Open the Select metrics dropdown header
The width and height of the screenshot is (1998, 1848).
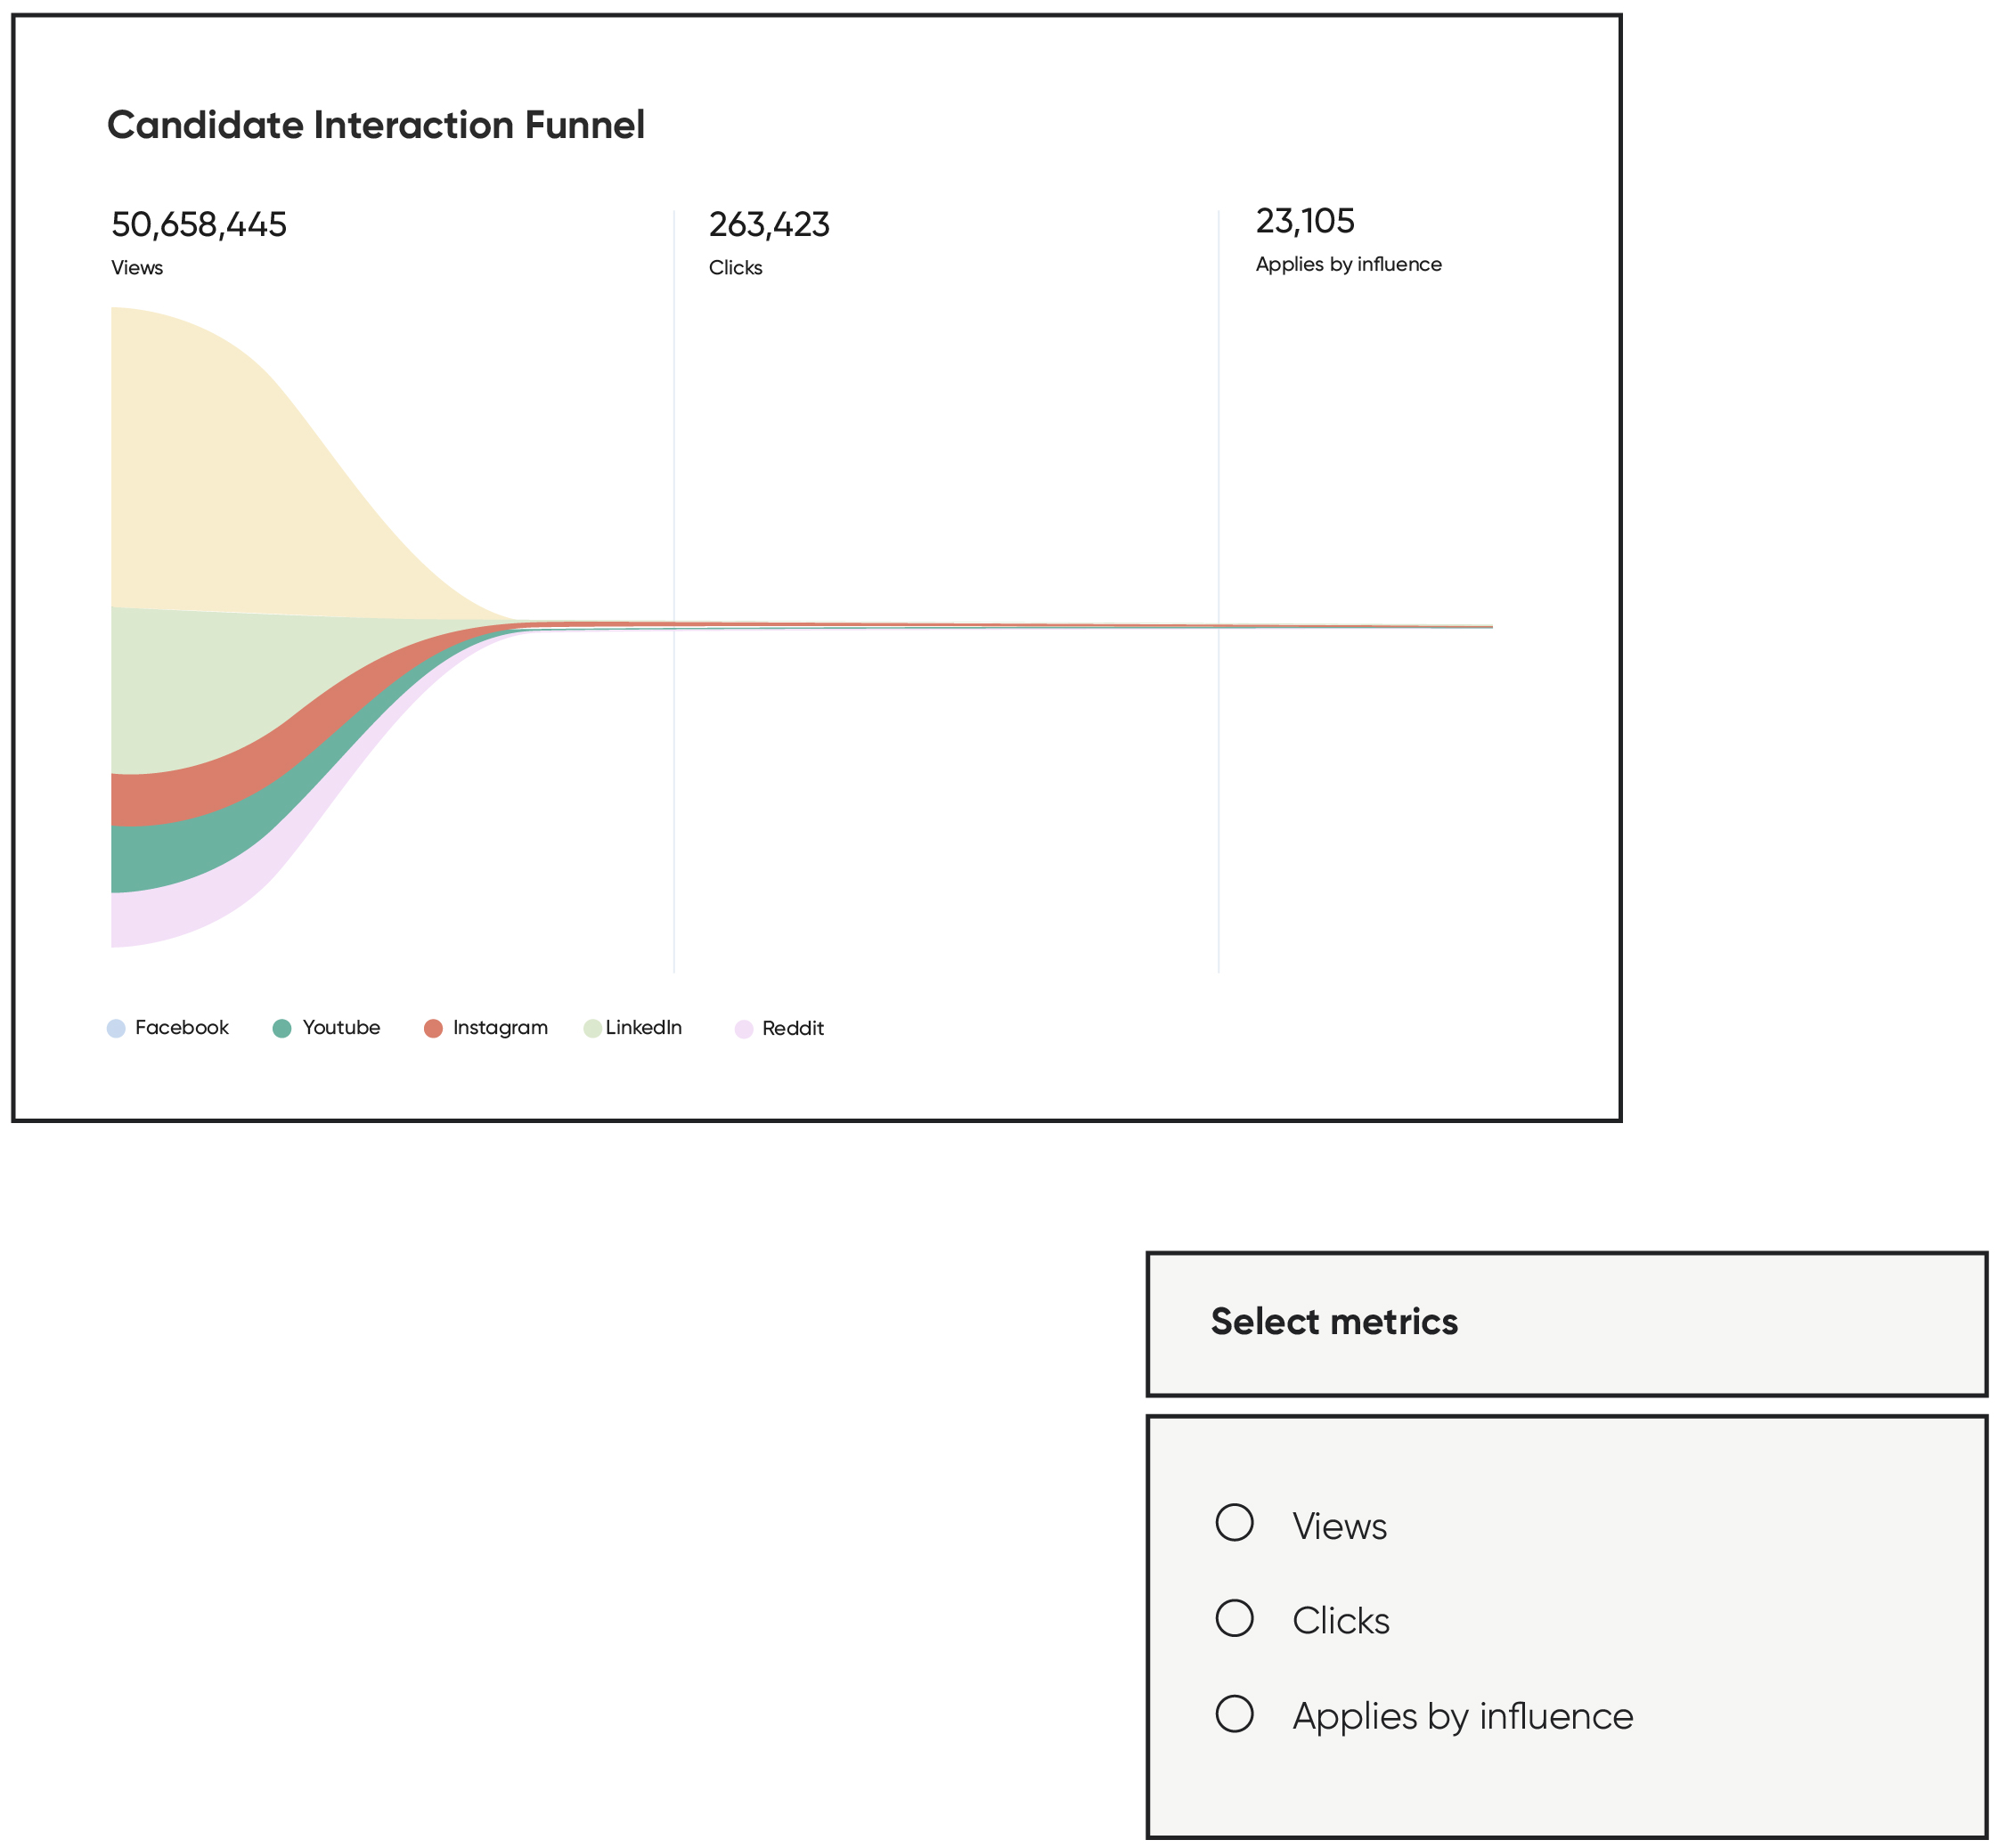click(1566, 1323)
